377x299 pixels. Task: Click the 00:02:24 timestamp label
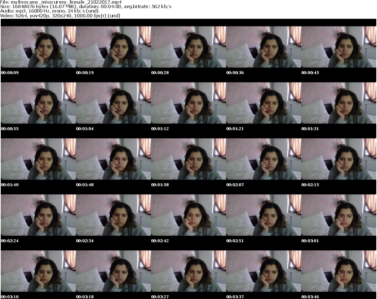[10, 241]
